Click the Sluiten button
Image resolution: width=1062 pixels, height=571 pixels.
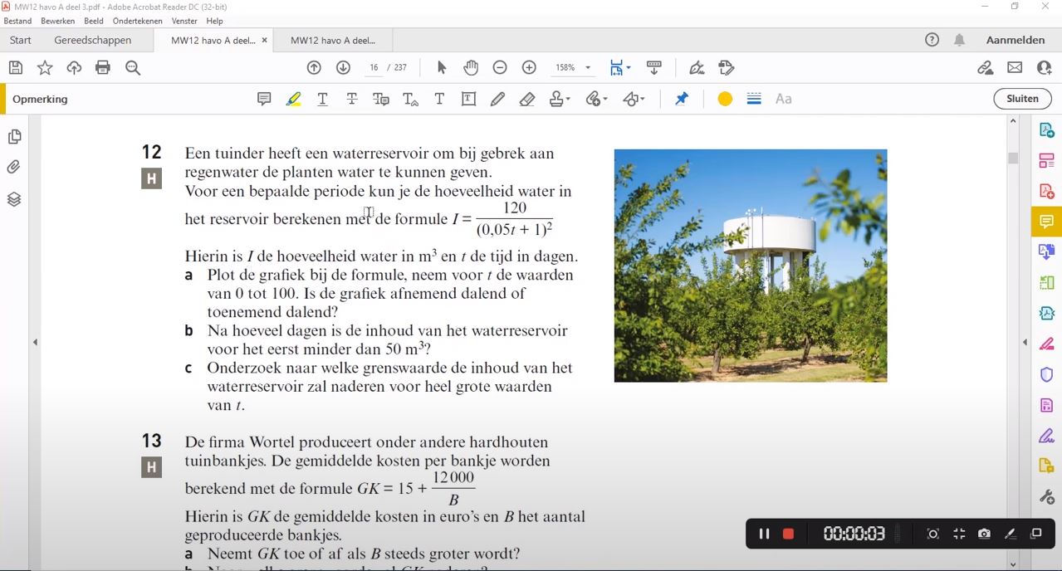click(x=1022, y=99)
